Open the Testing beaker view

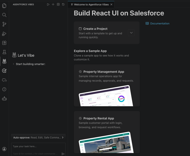[4, 52]
